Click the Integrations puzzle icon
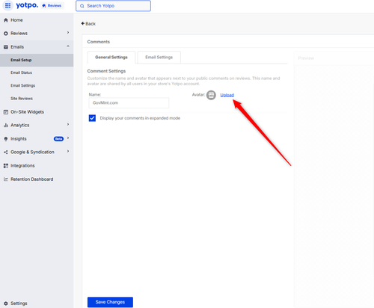Screen dimensions: 374x308 point(6,166)
